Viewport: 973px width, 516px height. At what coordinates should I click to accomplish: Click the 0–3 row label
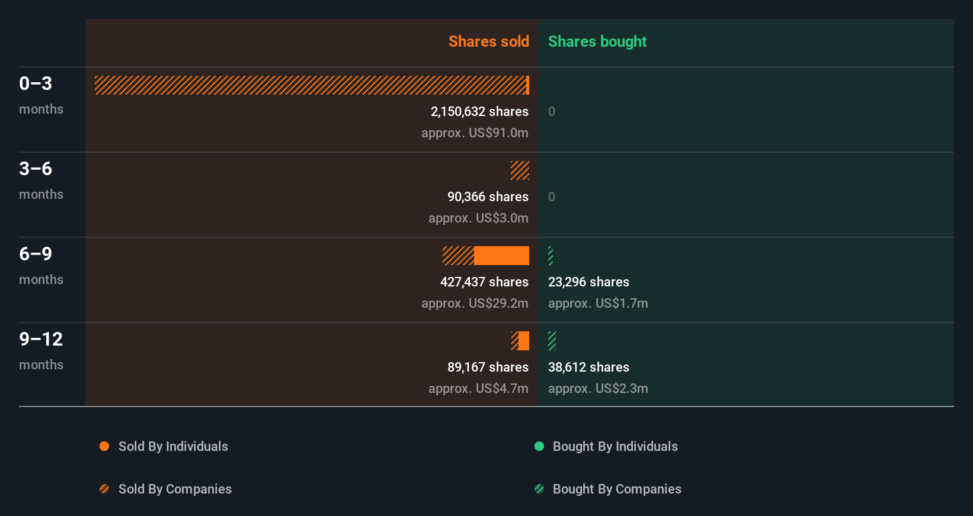coord(36,83)
